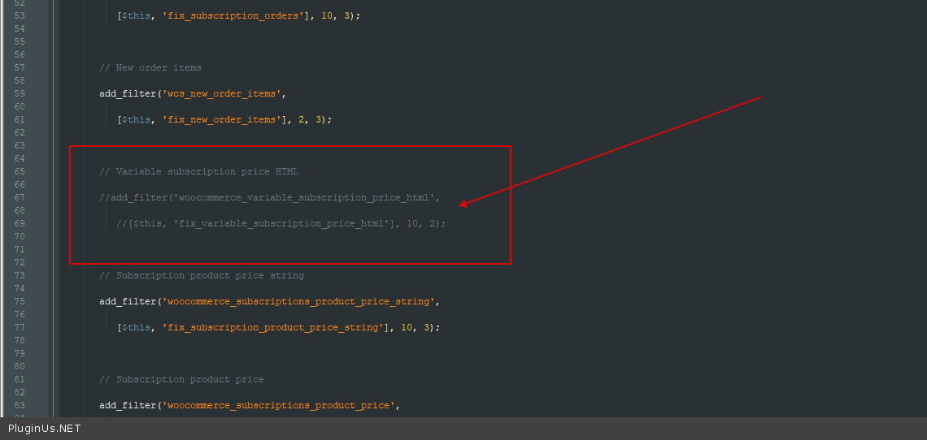
Task: Click line number 59 in the gutter
Action: click(20, 93)
